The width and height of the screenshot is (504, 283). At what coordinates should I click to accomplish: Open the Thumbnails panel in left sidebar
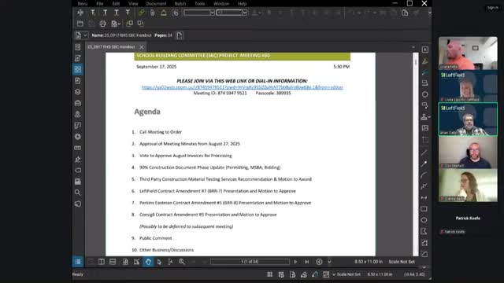tap(78, 69)
